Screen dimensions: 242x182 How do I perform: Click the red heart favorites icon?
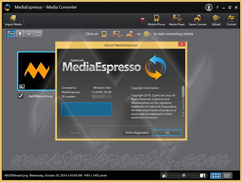[142, 19]
